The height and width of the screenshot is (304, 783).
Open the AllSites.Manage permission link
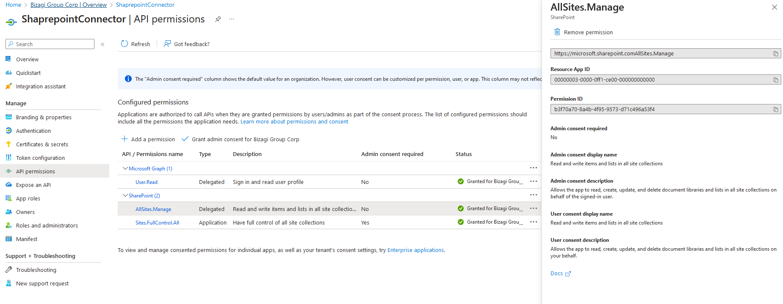point(153,209)
